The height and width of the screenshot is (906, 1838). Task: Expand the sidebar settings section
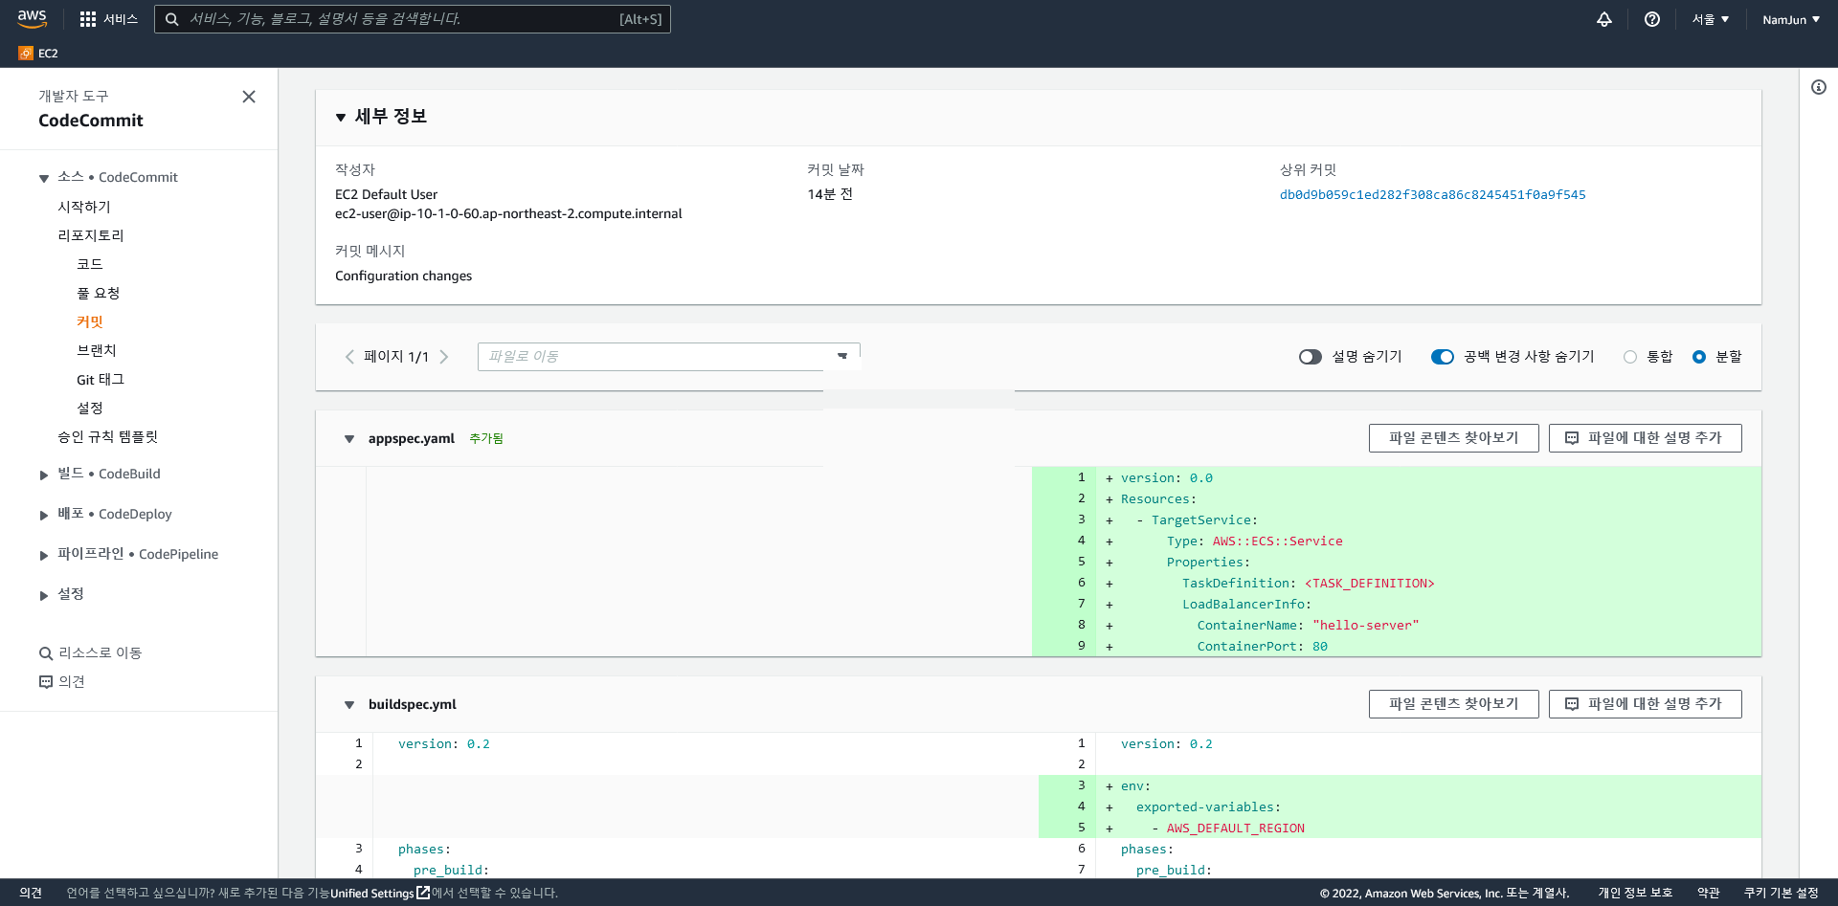44,595
